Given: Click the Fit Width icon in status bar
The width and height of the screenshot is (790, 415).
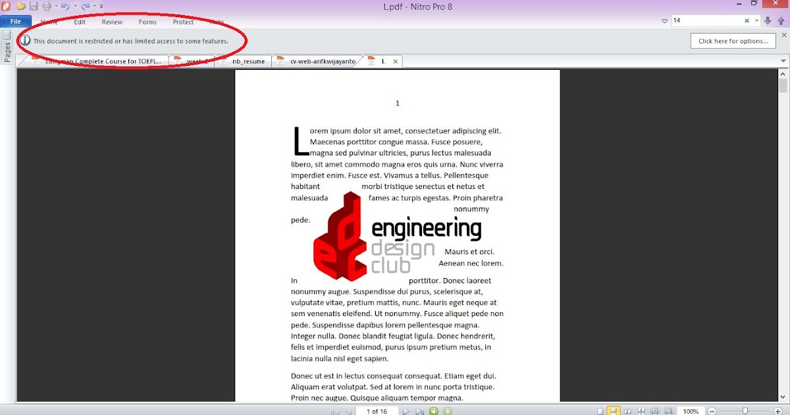Looking at the screenshot, I should [x=655, y=411].
